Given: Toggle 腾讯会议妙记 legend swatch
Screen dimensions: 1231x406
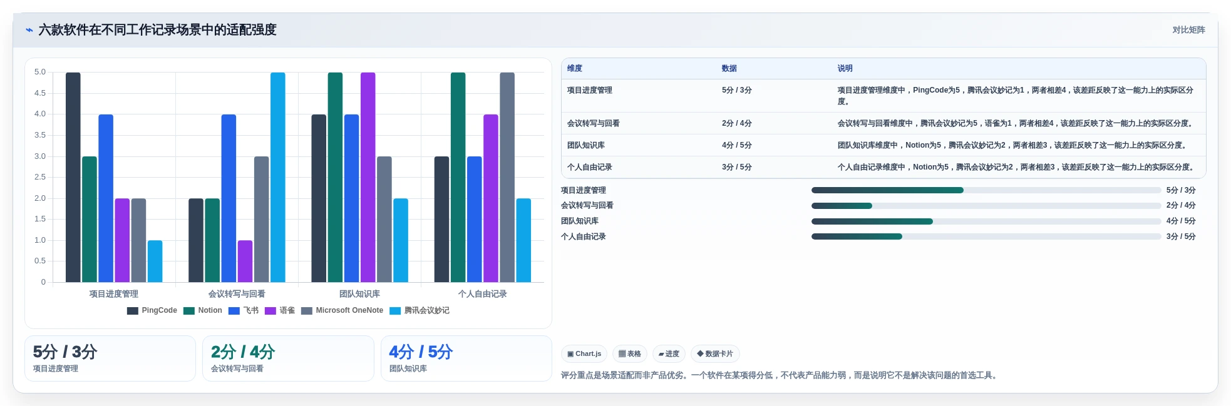Looking at the screenshot, I should [395, 311].
